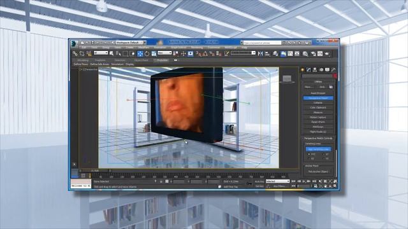Open the Schematic View
This screenshot has width=408, height=229.
coord(297,53)
